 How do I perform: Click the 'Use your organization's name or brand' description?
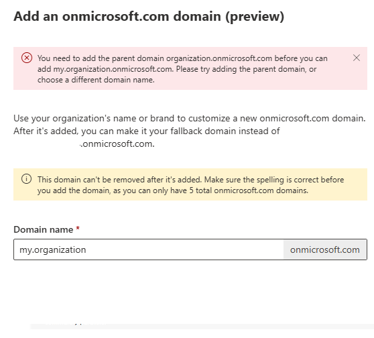coord(190,131)
